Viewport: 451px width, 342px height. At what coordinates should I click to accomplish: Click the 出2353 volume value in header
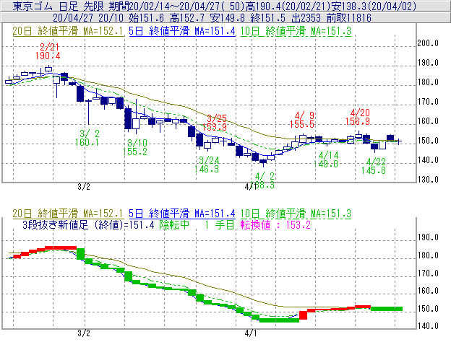click(306, 18)
